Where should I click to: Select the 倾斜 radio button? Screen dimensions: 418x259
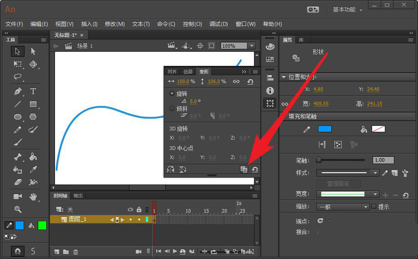(x=172, y=108)
